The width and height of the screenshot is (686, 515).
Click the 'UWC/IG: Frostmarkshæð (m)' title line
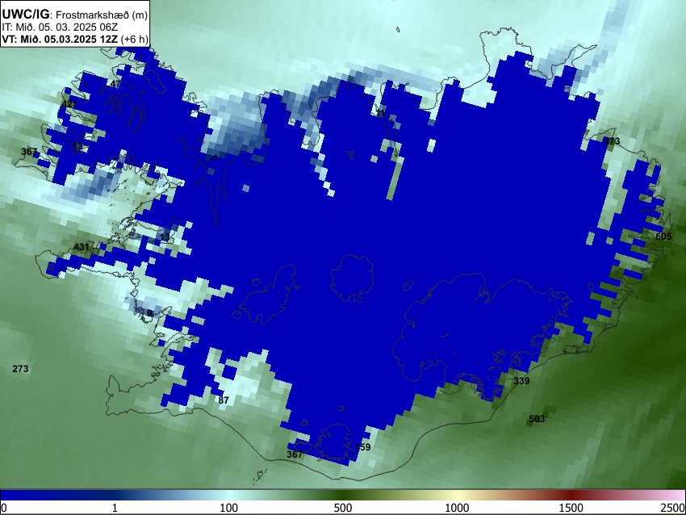click(75, 15)
